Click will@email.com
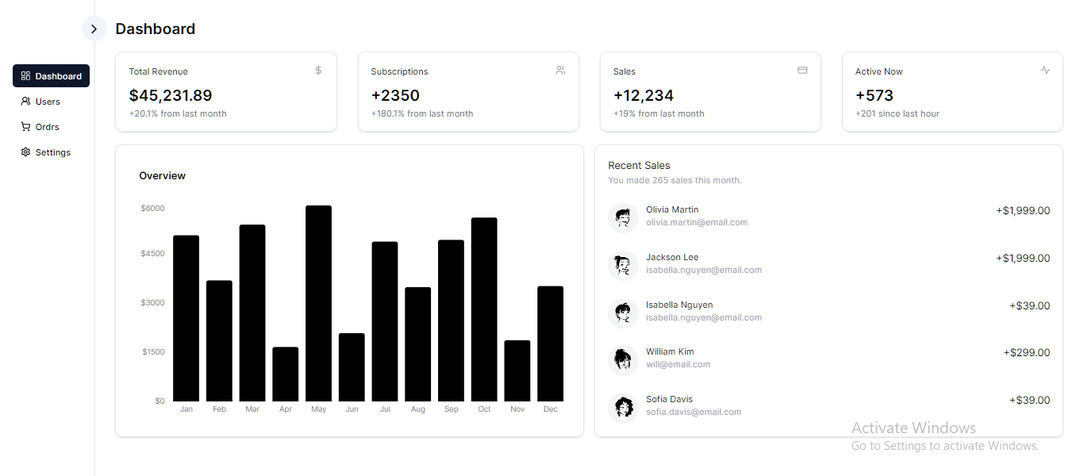1084x476 pixels. (x=678, y=364)
